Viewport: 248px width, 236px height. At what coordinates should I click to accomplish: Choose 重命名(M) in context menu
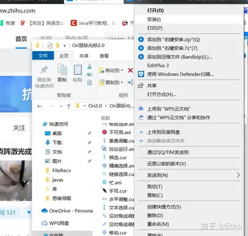point(158,224)
